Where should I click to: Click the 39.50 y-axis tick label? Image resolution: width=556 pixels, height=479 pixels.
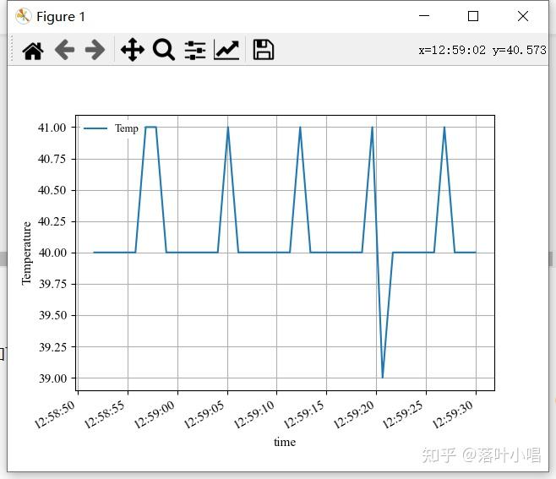point(52,315)
